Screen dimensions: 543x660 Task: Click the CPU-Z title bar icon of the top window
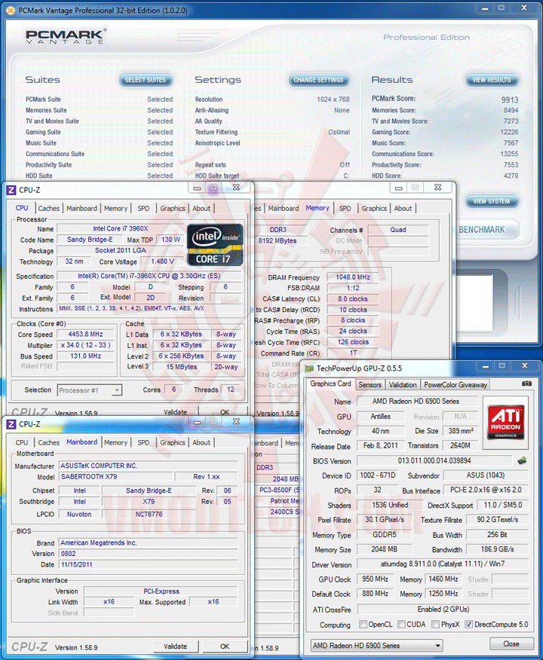(11, 191)
